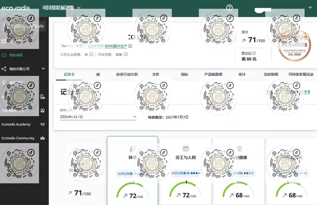Switch to the 文件 tab
Viewport: 317px width, 205px height.
[156, 74]
